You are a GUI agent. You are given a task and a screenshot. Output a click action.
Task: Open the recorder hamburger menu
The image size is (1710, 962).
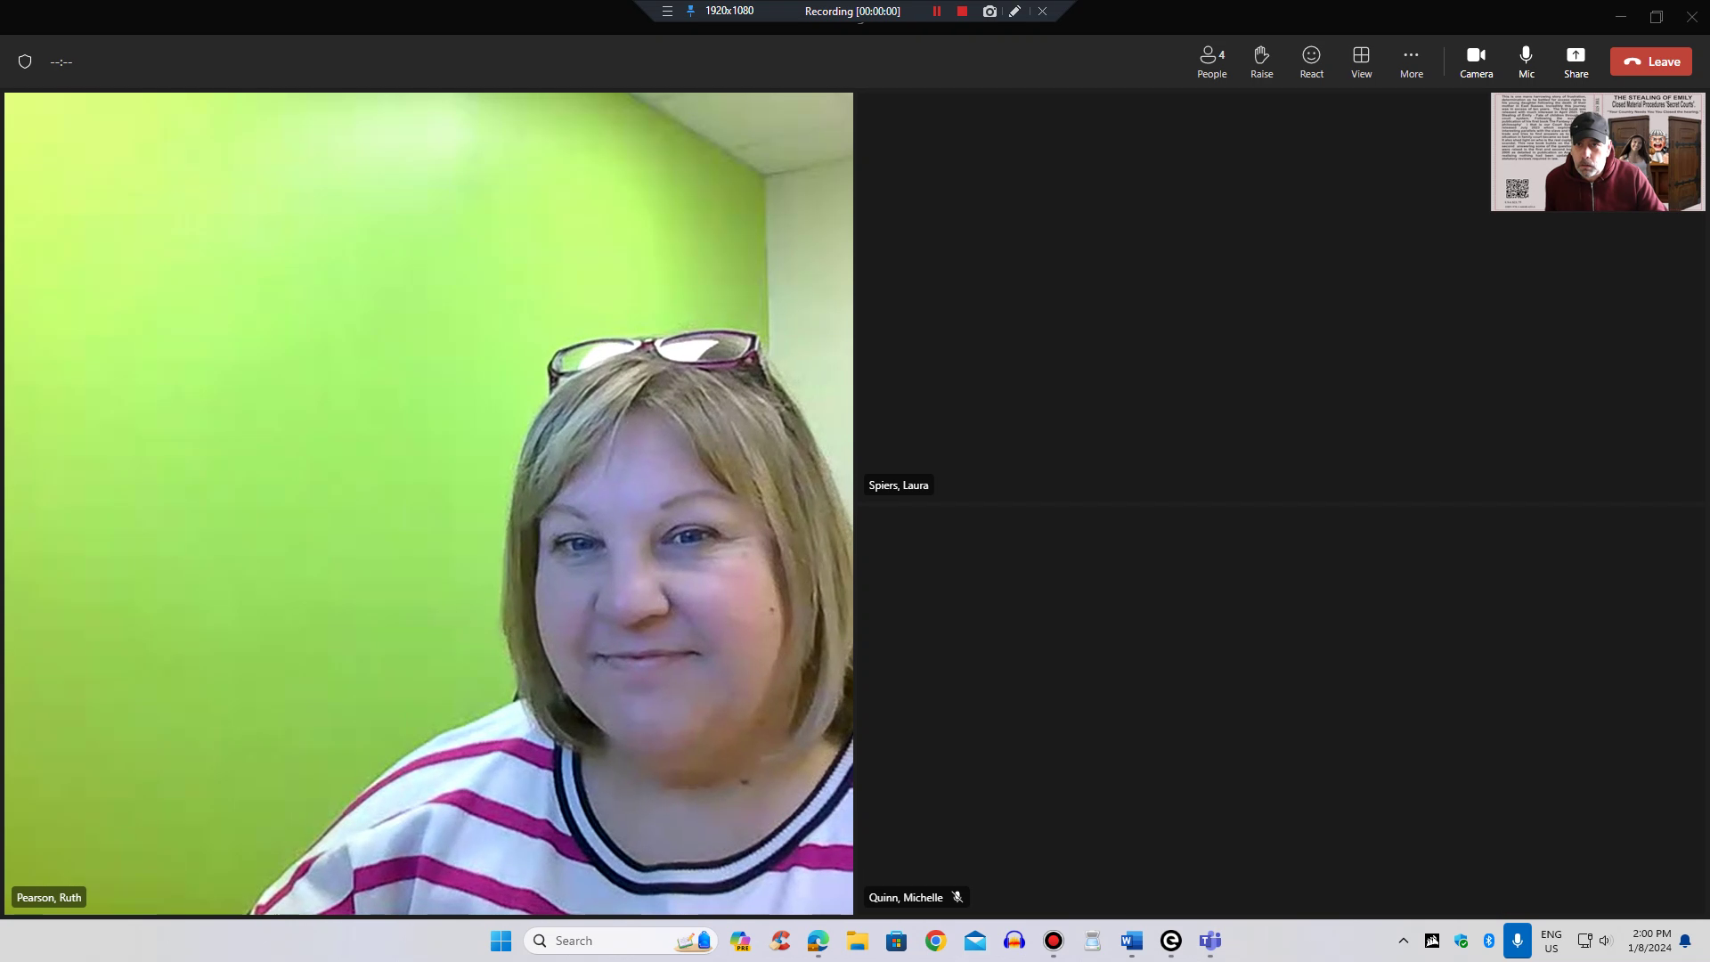point(667,12)
